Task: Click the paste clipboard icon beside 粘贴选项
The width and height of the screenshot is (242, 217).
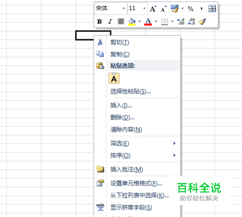Action: 100,66
